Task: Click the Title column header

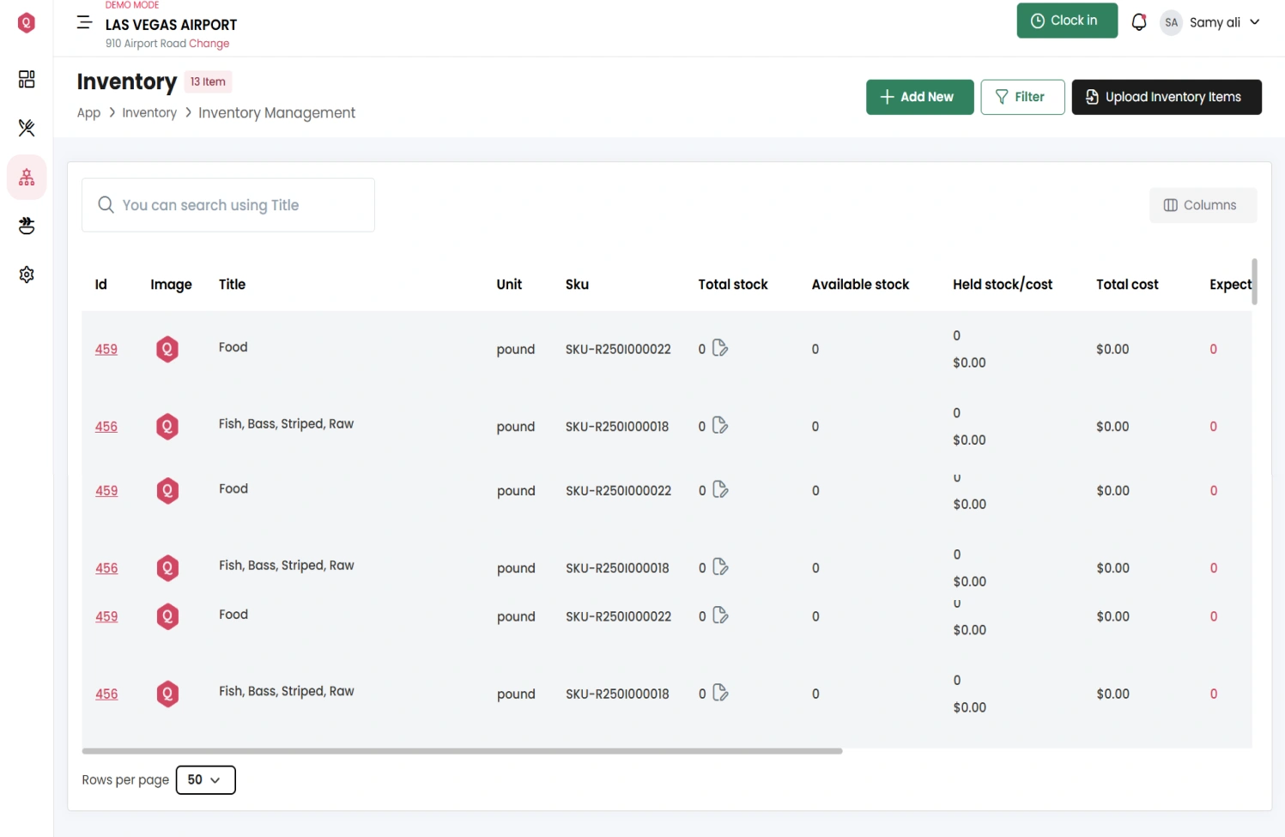Action: click(x=232, y=284)
